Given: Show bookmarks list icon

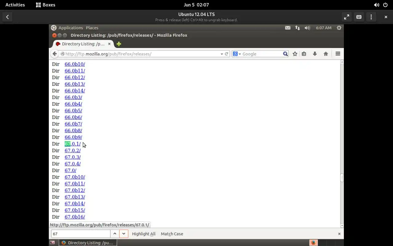Looking at the screenshot, I should pyautogui.click(x=304, y=54).
